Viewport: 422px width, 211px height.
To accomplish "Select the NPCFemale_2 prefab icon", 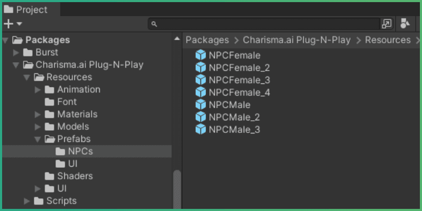I will tap(200, 68).
